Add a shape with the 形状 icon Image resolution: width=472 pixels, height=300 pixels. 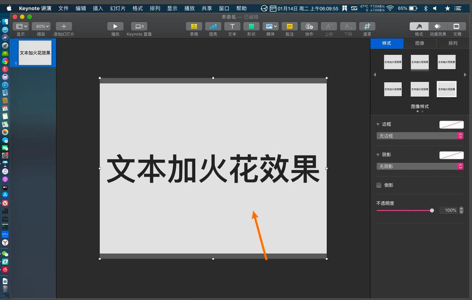[251, 26]
